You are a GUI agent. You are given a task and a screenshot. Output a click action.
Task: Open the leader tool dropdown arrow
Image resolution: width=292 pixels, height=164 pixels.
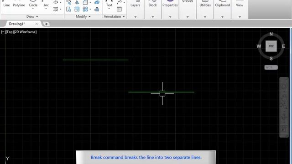pos(124,2)
